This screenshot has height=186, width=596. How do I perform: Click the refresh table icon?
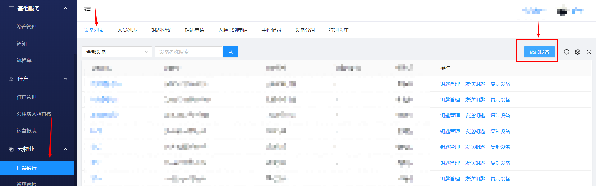coord(566,52)
